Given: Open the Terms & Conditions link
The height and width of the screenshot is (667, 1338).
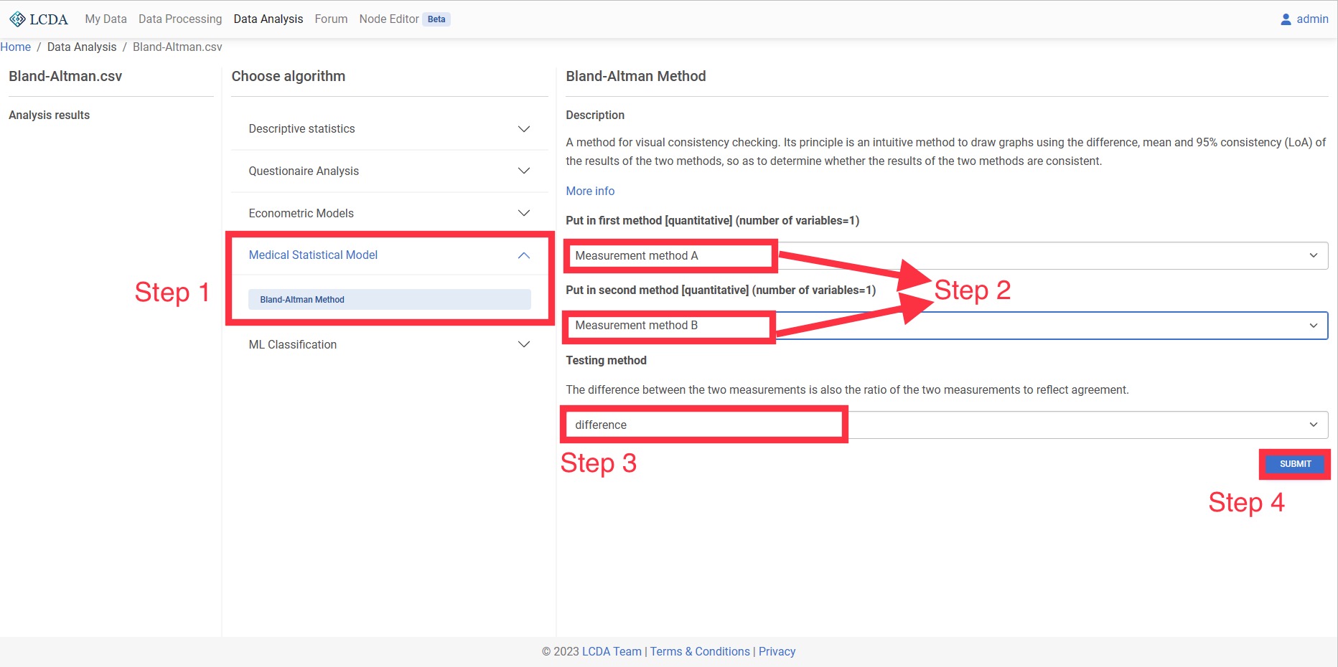Looking at the screenshot, I should (x=700, y=652).
